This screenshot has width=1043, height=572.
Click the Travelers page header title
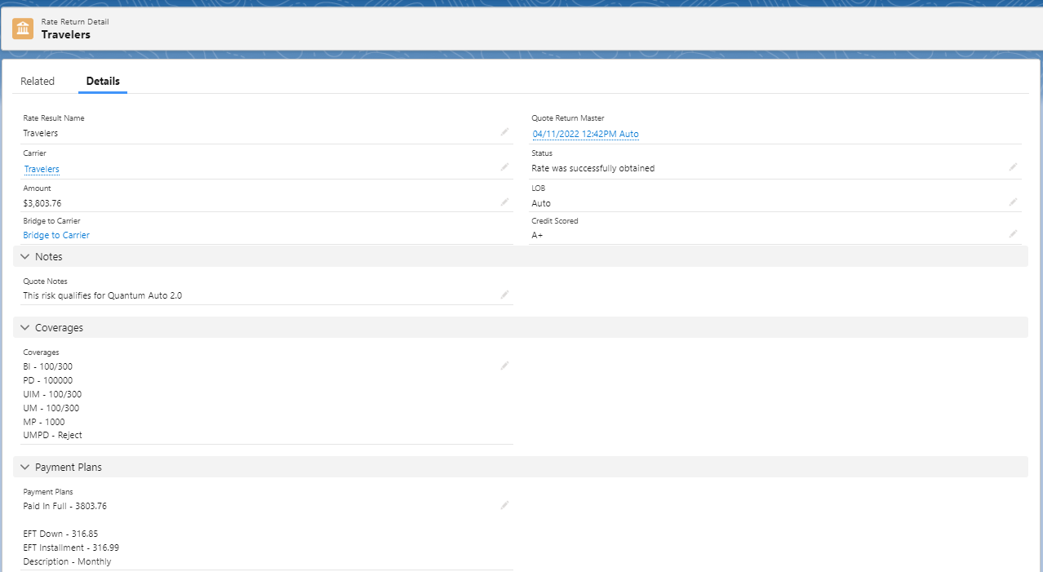pos(66,35)
